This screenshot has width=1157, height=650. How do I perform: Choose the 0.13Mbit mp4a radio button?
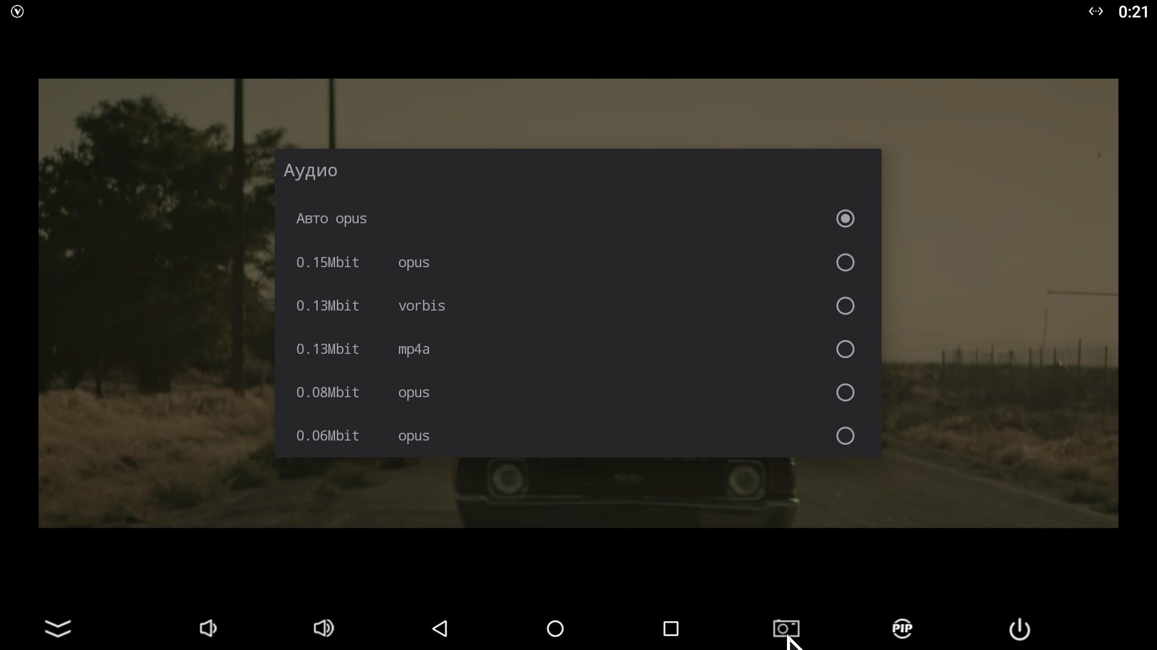845,349
